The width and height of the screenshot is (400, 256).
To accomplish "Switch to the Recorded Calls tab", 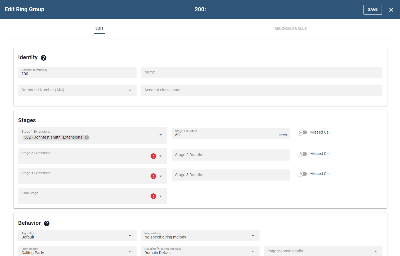I will (290, 28).
